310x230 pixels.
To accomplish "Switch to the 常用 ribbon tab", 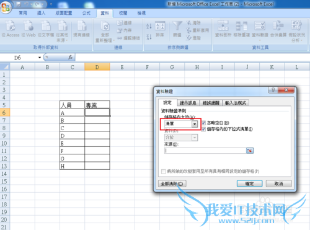I will [x=23, y=13].
